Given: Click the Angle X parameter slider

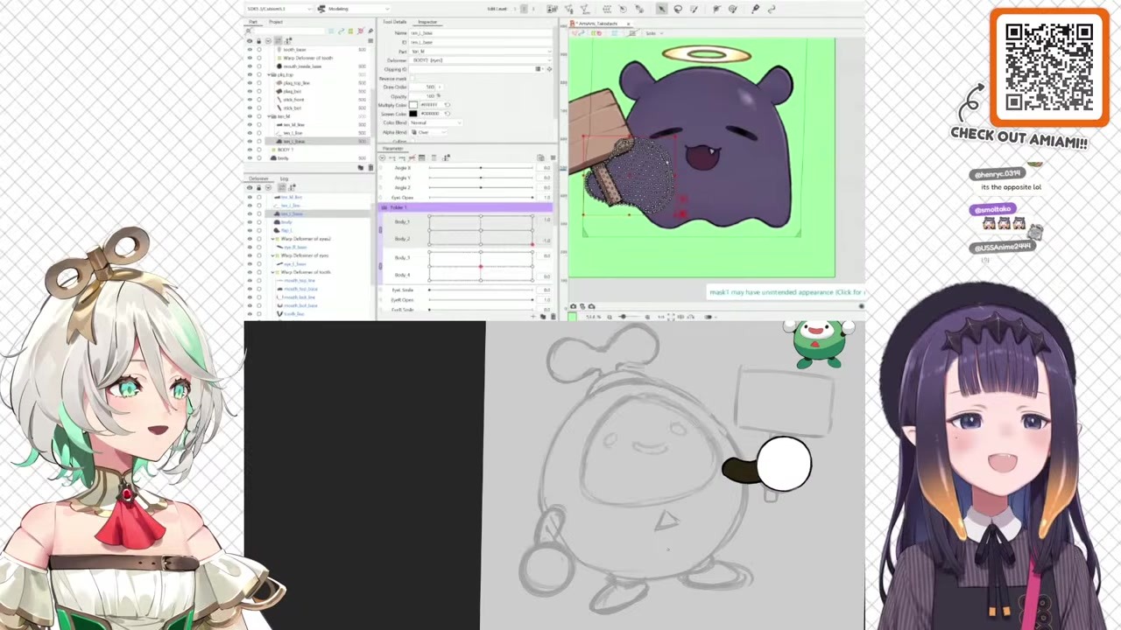Looking at the screenshot, I should (481, 167).
